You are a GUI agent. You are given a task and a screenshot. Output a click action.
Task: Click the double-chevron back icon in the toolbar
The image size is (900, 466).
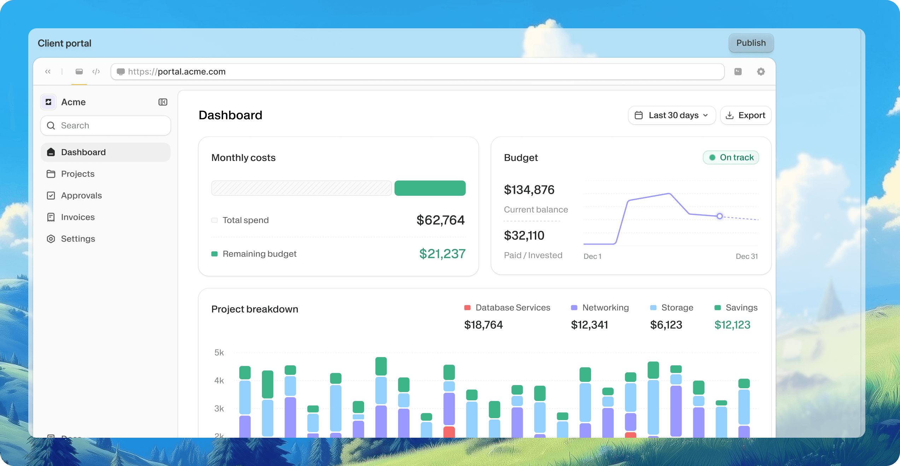(48, 71)
